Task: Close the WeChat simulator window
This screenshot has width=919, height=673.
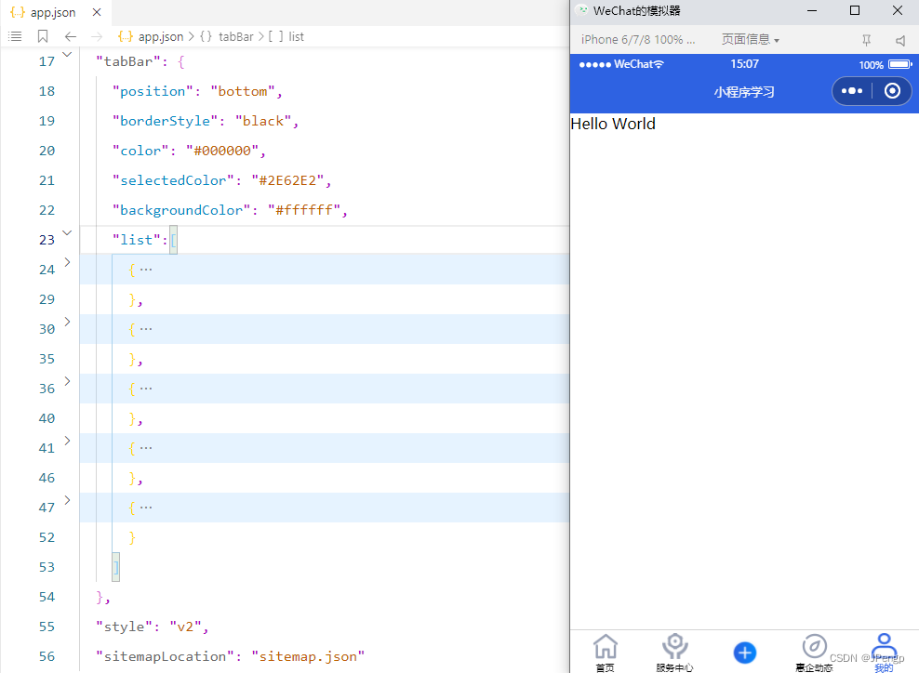Action: (x=898, y=11)
